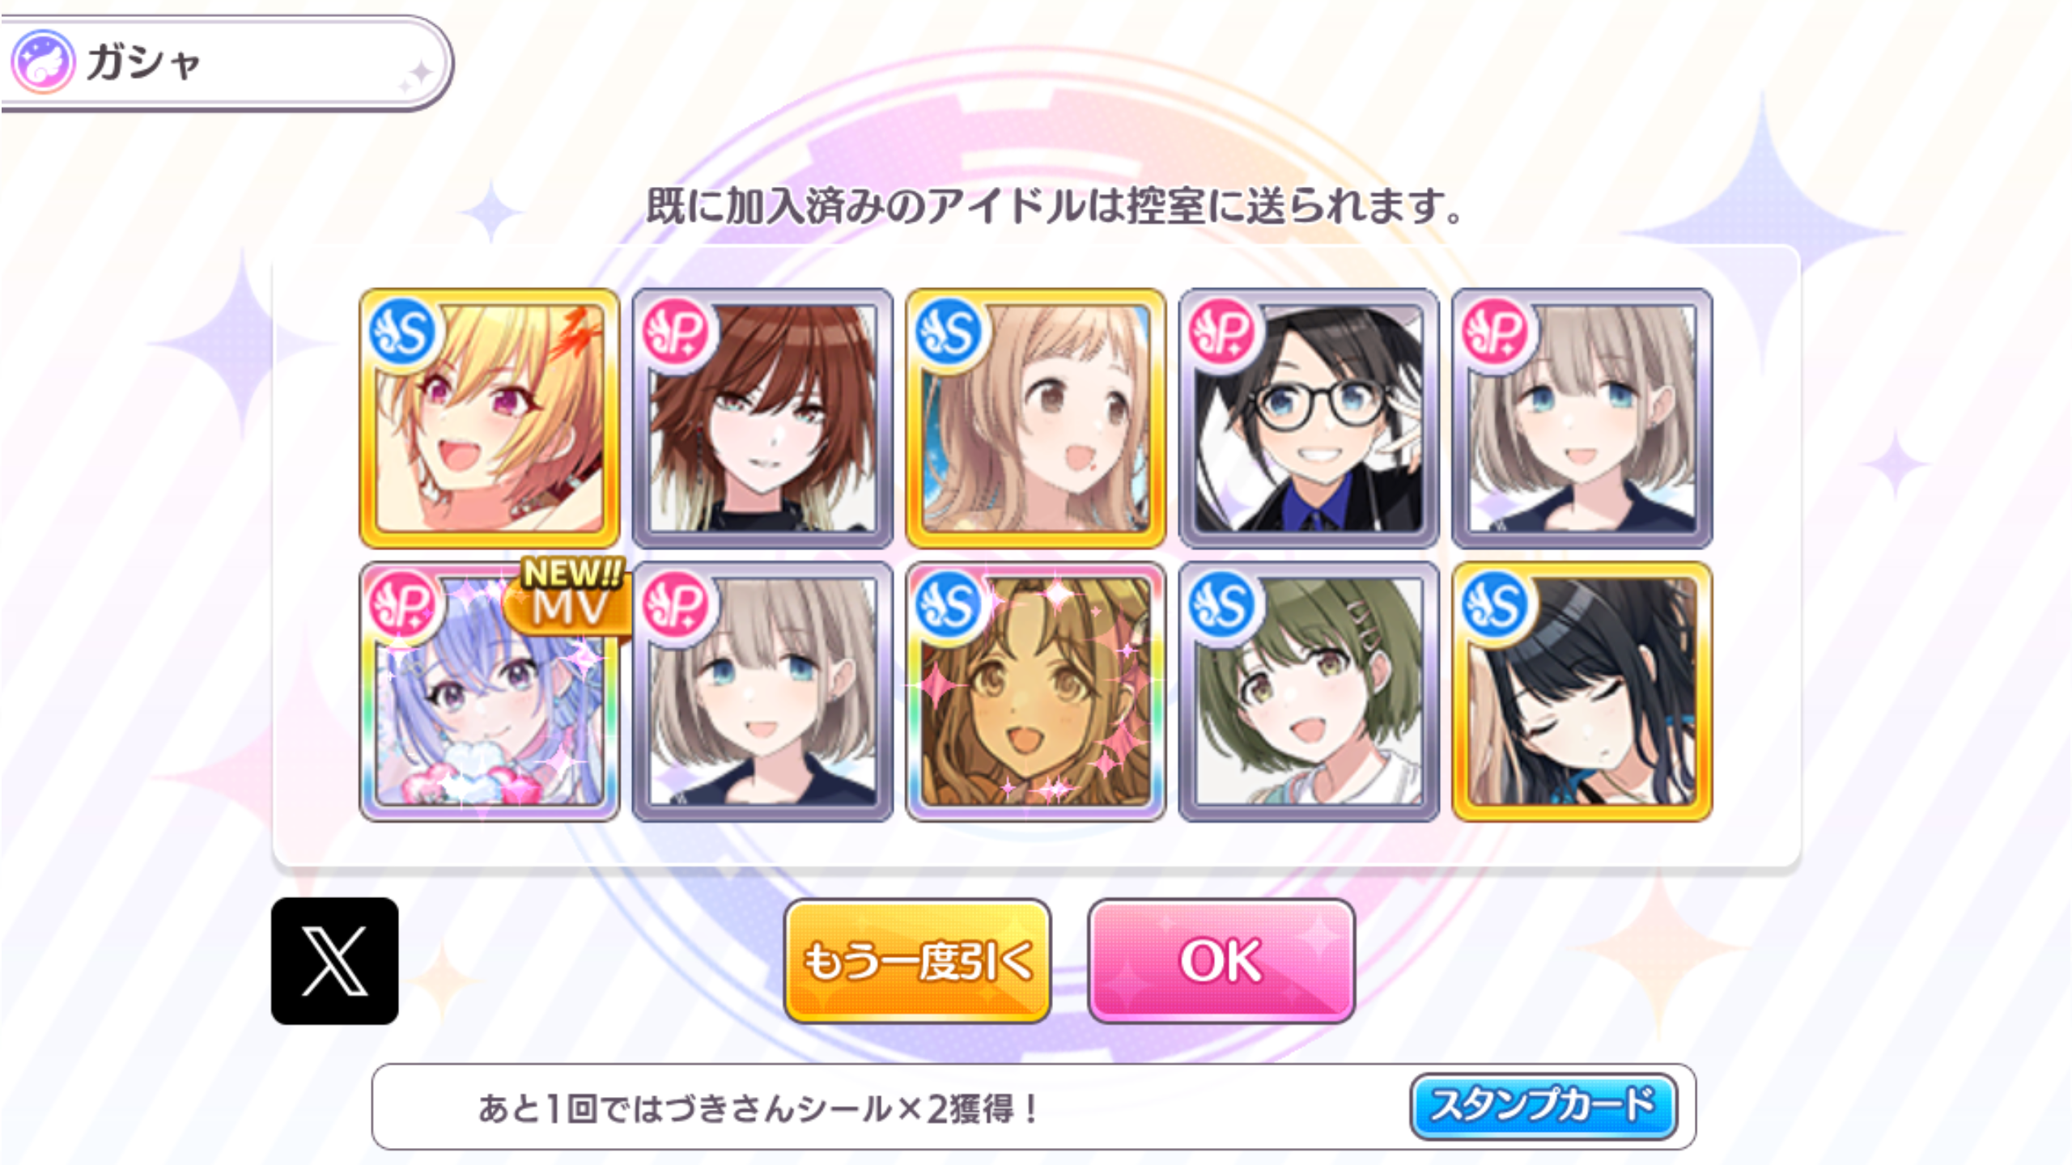The image size is (2072, 1165).
Task: Select the long cream-haired S idol card
Action: click(1035, 418)
